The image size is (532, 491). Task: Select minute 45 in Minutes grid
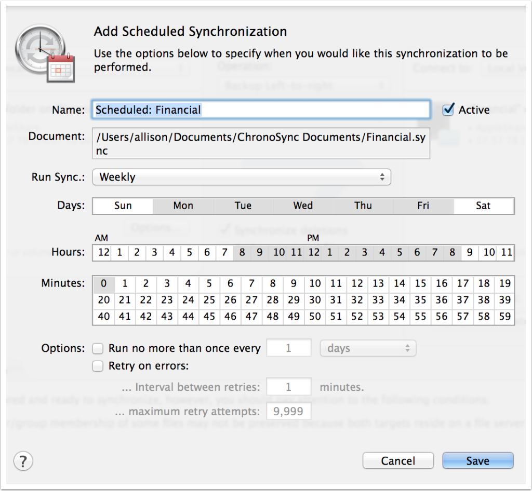[x=209, y=316]
